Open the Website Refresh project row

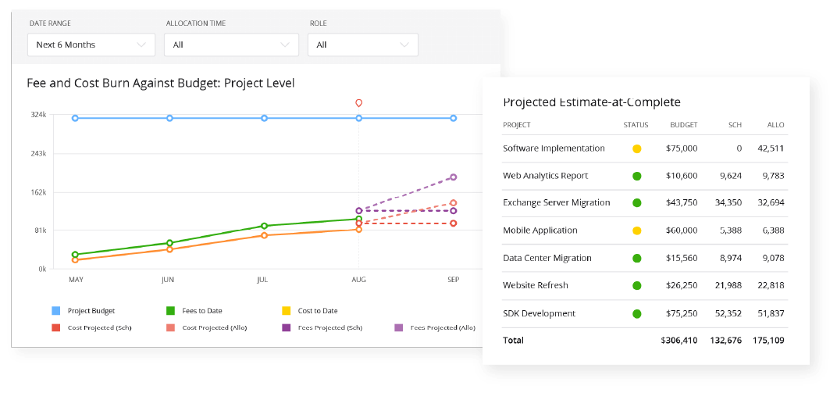[535, 286]
